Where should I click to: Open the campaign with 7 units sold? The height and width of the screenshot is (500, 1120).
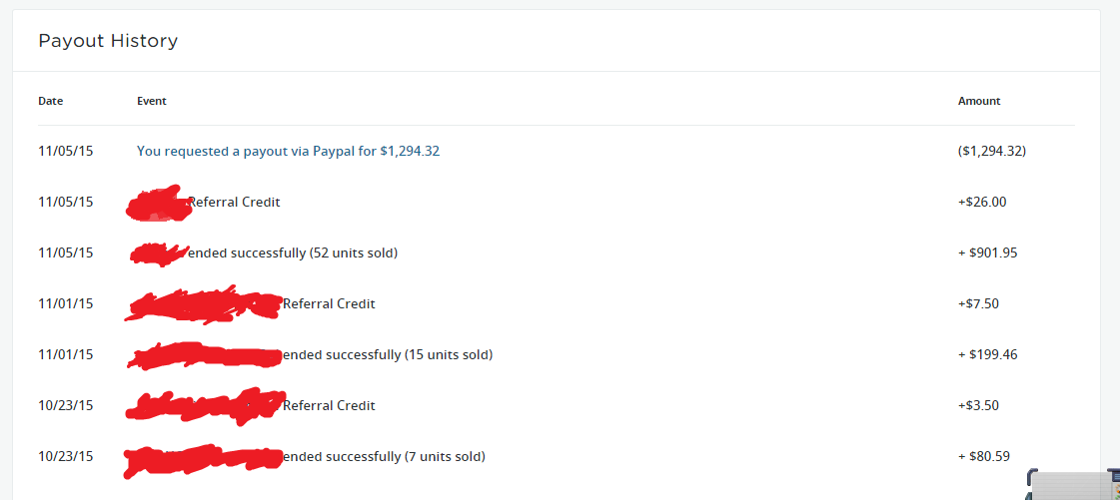pos(384,457)
